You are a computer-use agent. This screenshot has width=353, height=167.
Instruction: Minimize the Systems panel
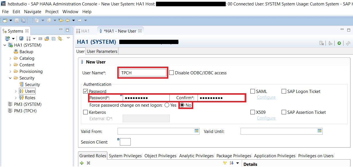61,30
